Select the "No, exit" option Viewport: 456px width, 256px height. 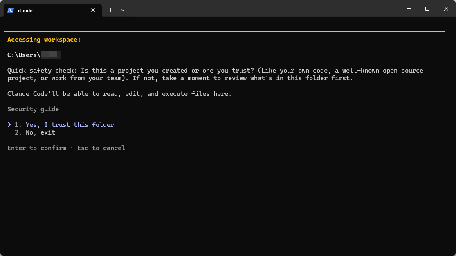pyautogui.click(x=40, y=132)
